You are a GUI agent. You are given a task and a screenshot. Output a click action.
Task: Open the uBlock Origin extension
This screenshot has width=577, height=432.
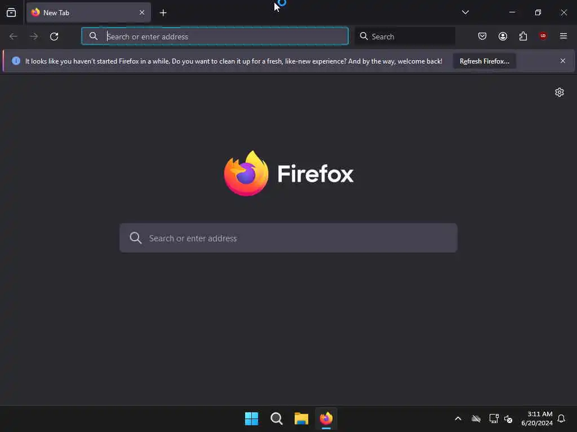(x=543, y=35)
